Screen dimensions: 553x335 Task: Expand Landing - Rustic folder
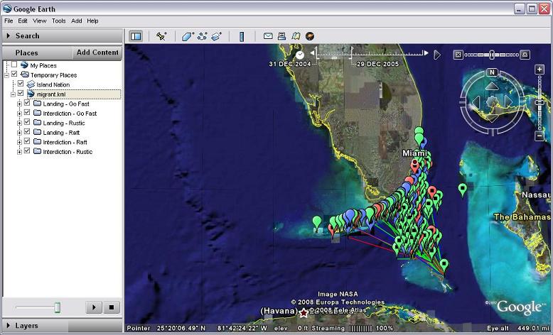pyautogui.click(x=19, y=123)
